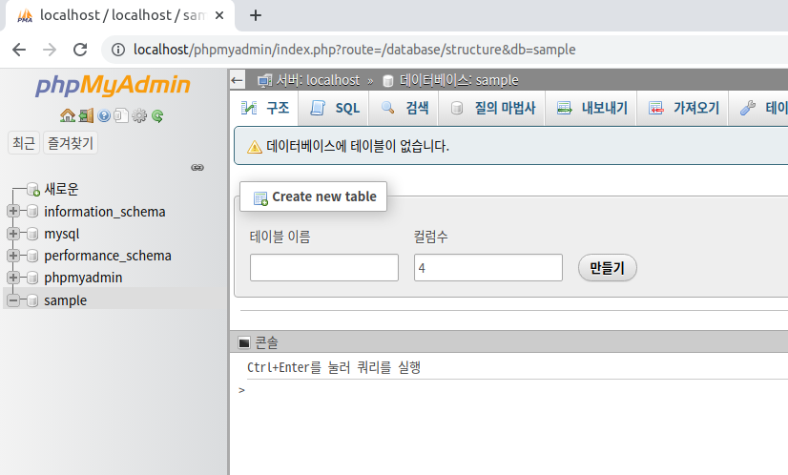Open the 질의 마법사 tab

pyautogui.click(x=492, y=108)
